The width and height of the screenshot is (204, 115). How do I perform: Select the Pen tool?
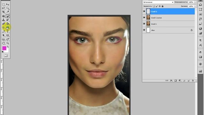(x=4, y=31)
